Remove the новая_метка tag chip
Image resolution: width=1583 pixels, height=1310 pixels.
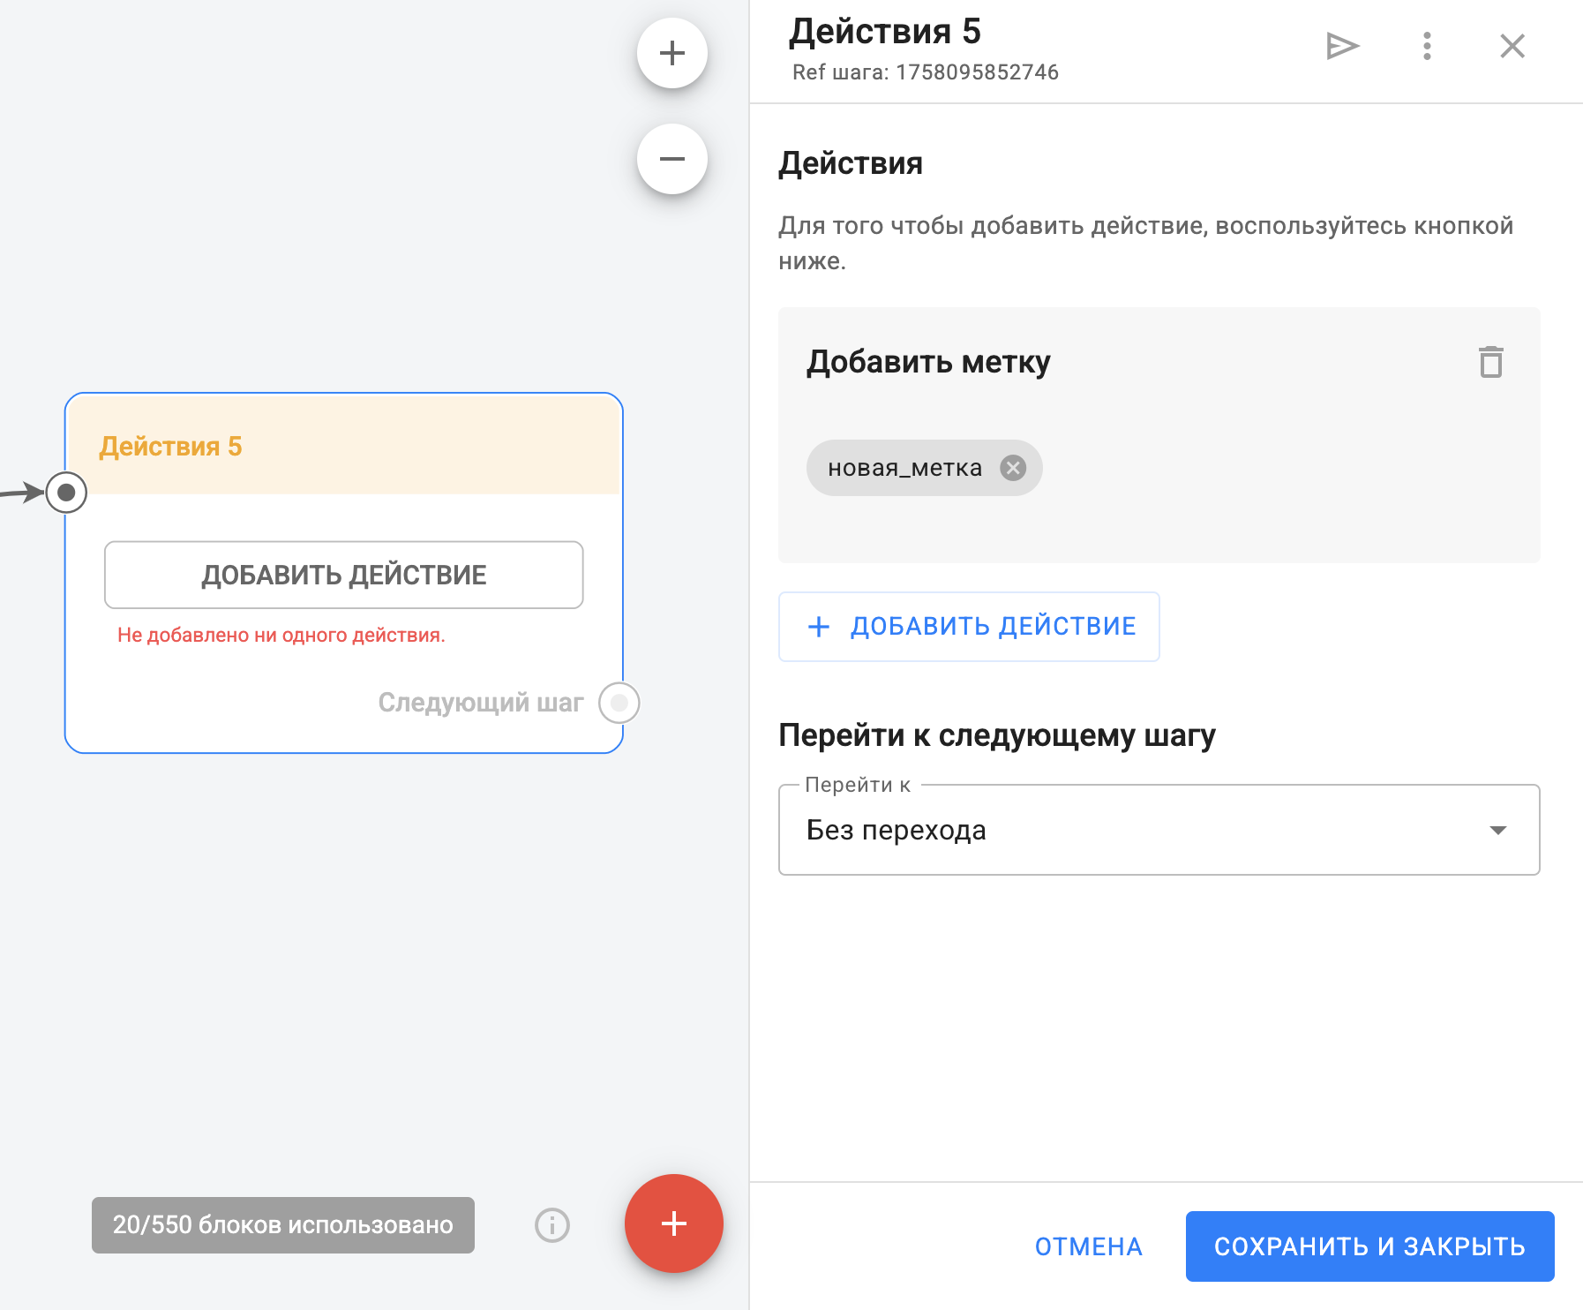[x=1013, y=468]
